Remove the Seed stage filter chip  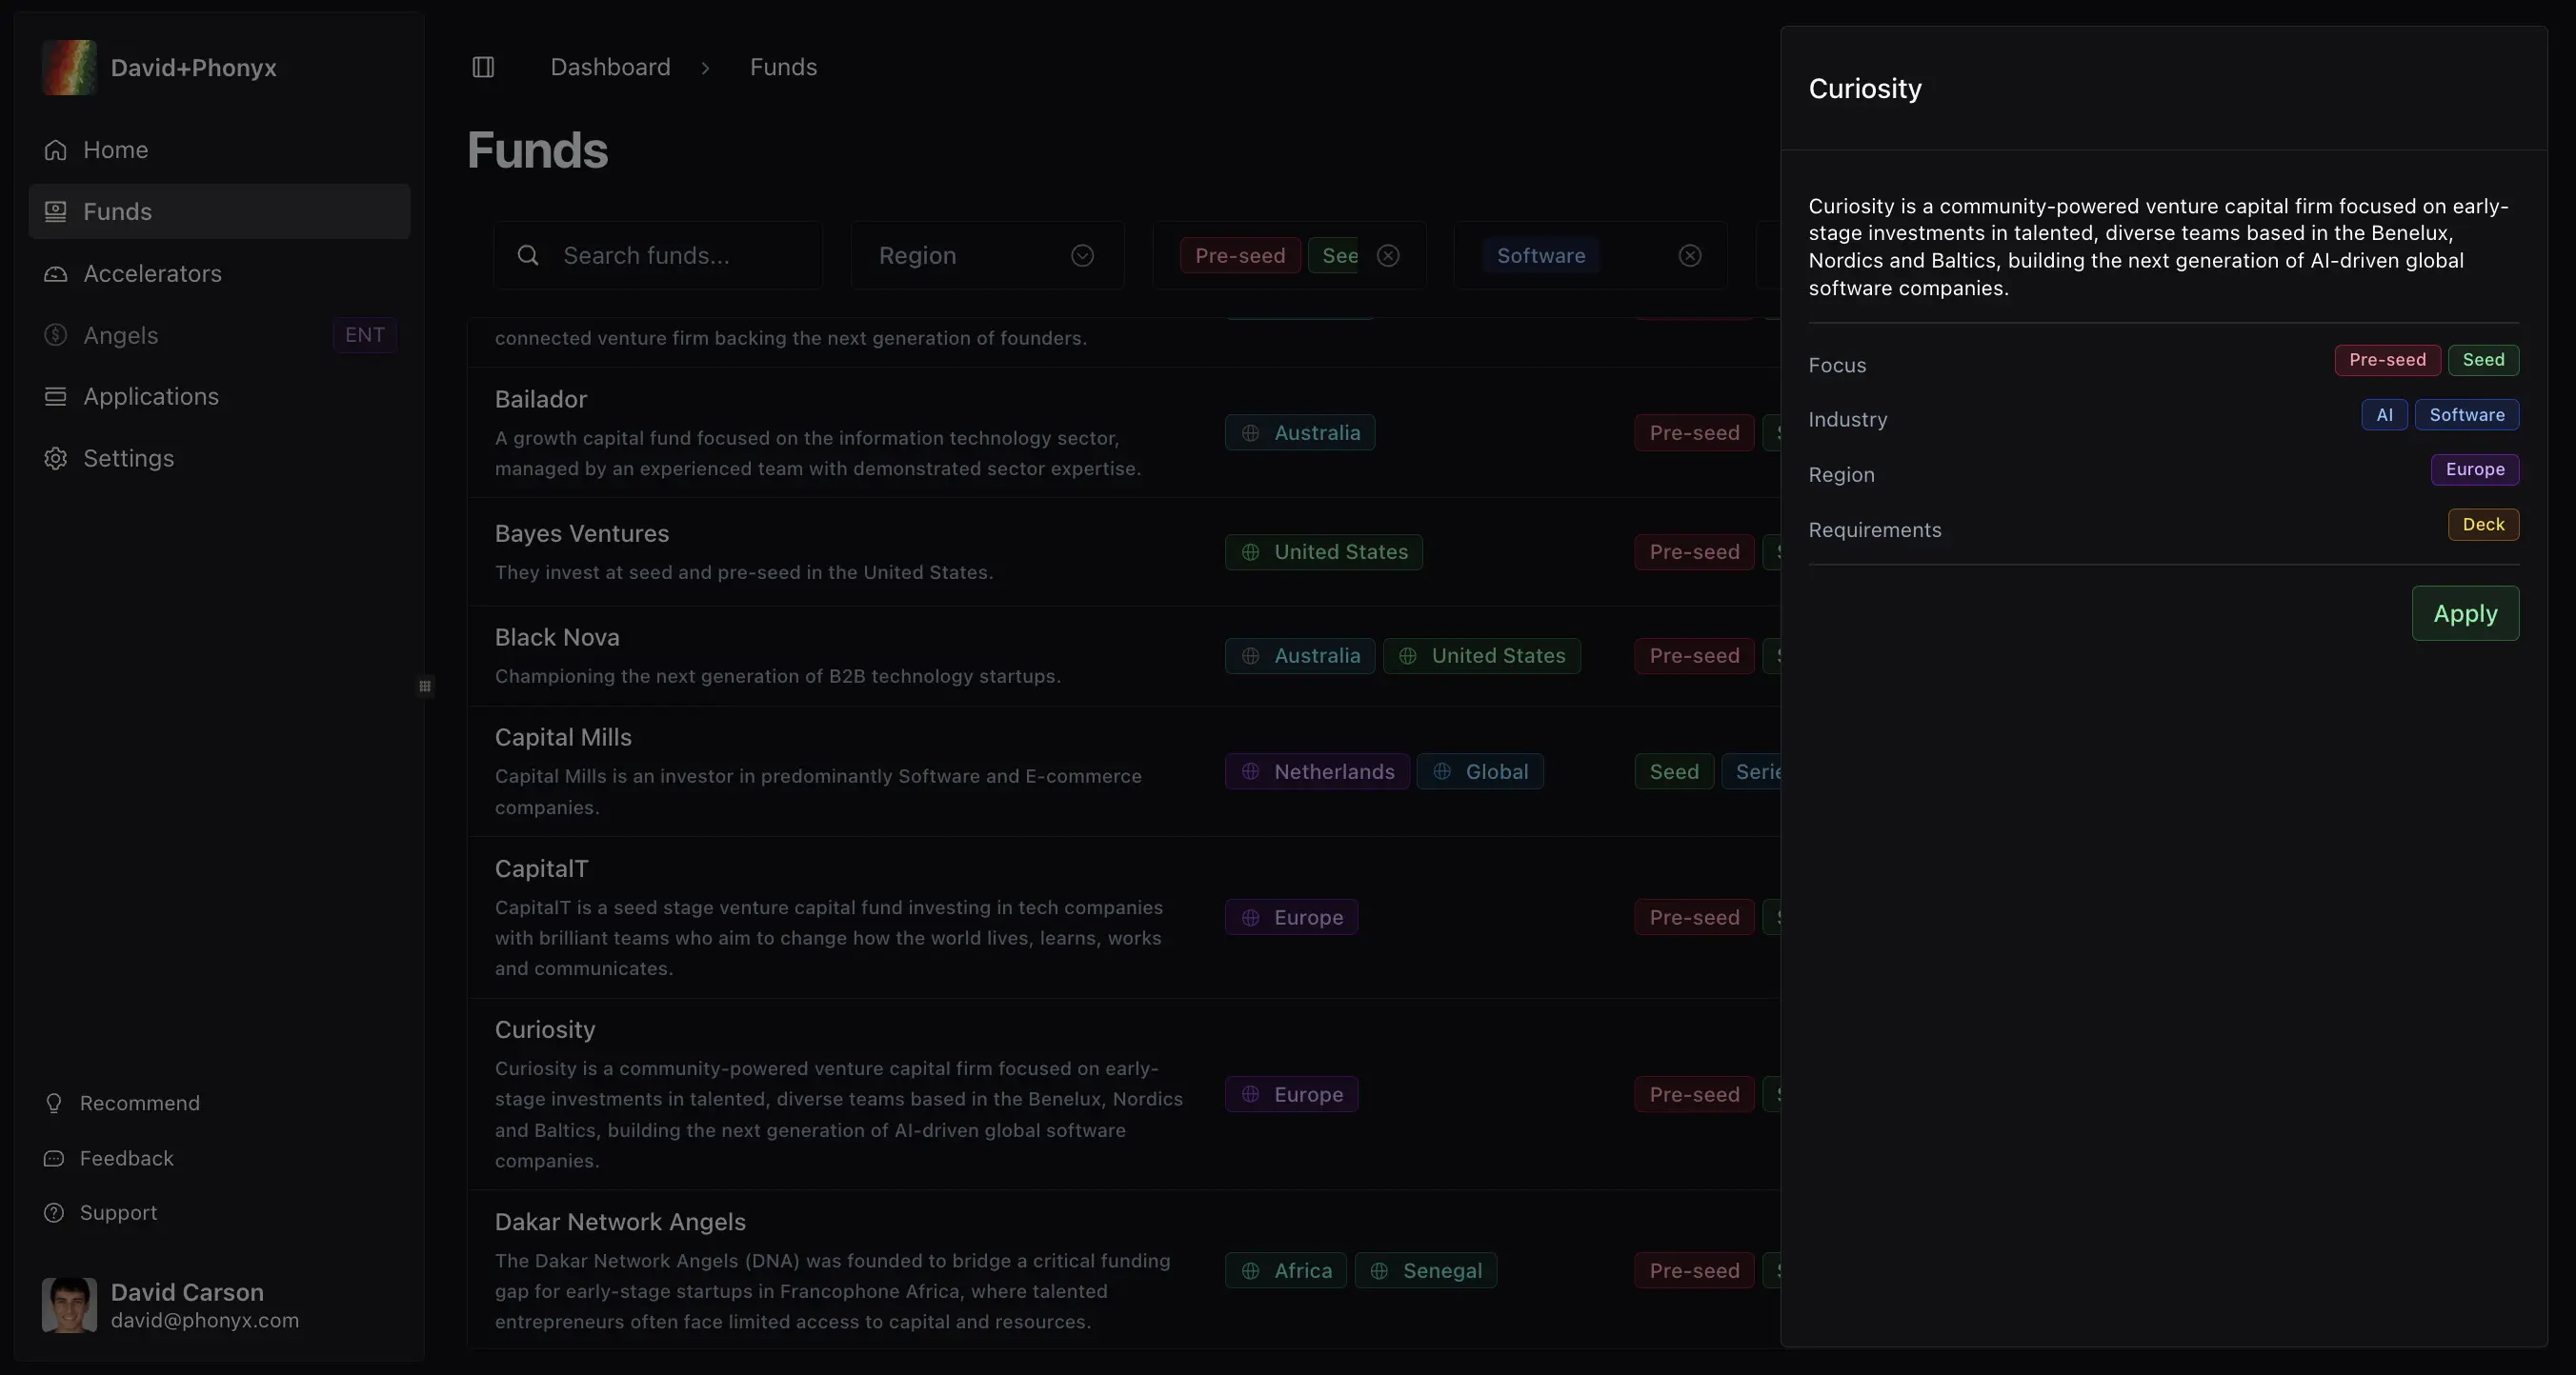click(1388, 255)
